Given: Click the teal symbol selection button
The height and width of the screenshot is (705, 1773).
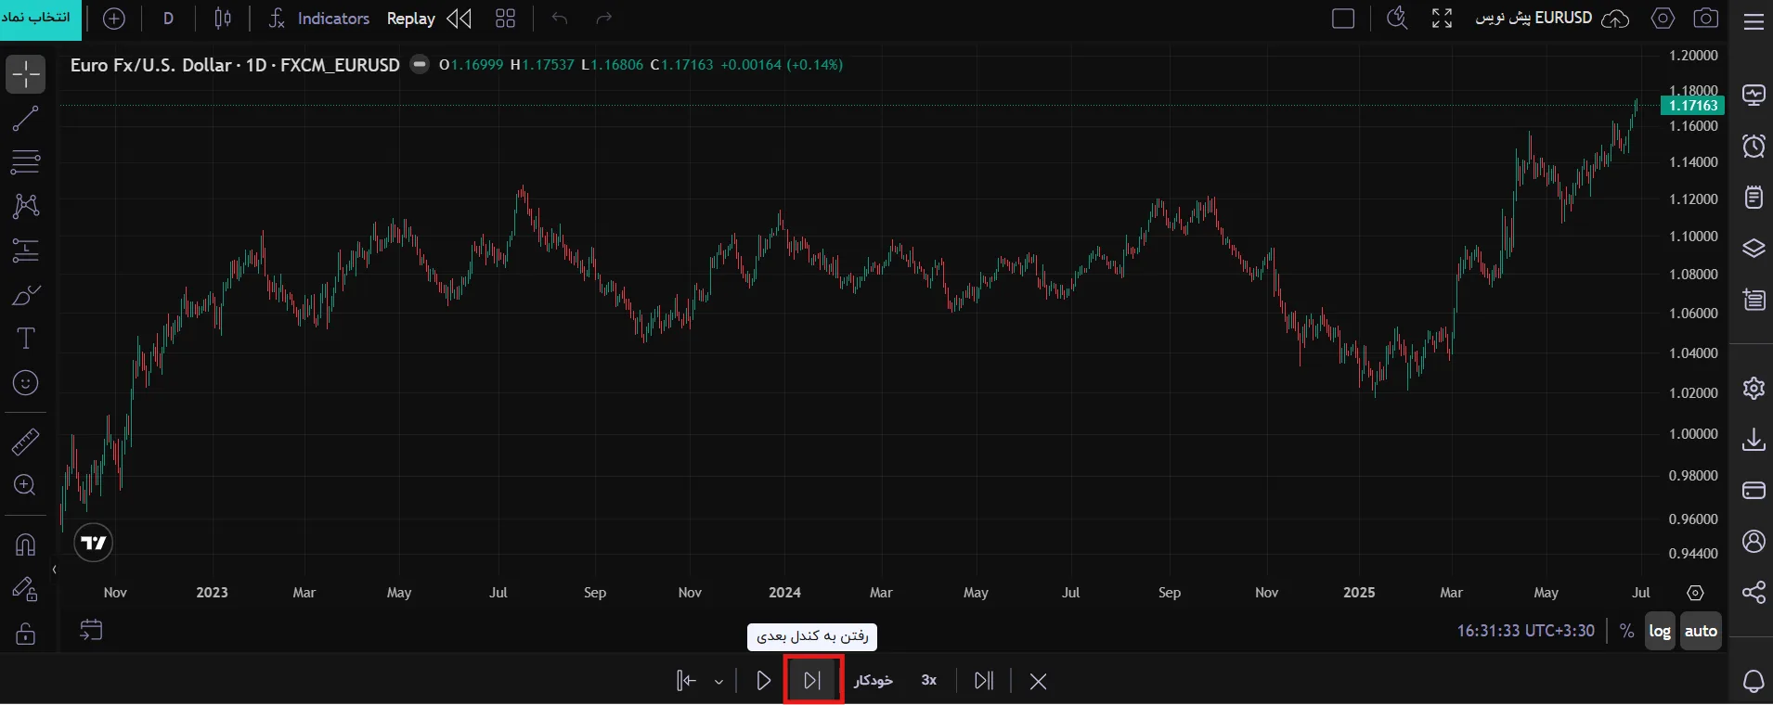Looking at the screenshot, I should pos(40,19).
